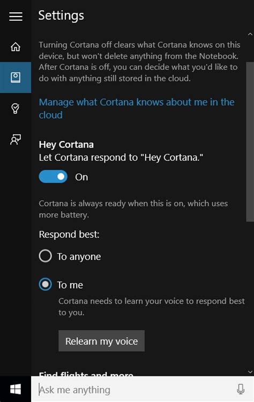Click scrollbar down arrow
This screenshot has height=402, width=254.
click(250, 372)
